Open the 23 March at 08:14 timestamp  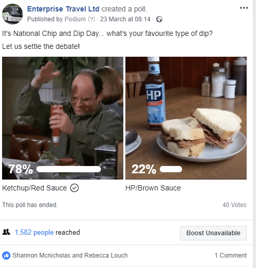(x=125, y=19)
